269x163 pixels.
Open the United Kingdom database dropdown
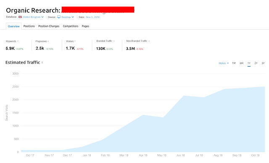point(33,17)
